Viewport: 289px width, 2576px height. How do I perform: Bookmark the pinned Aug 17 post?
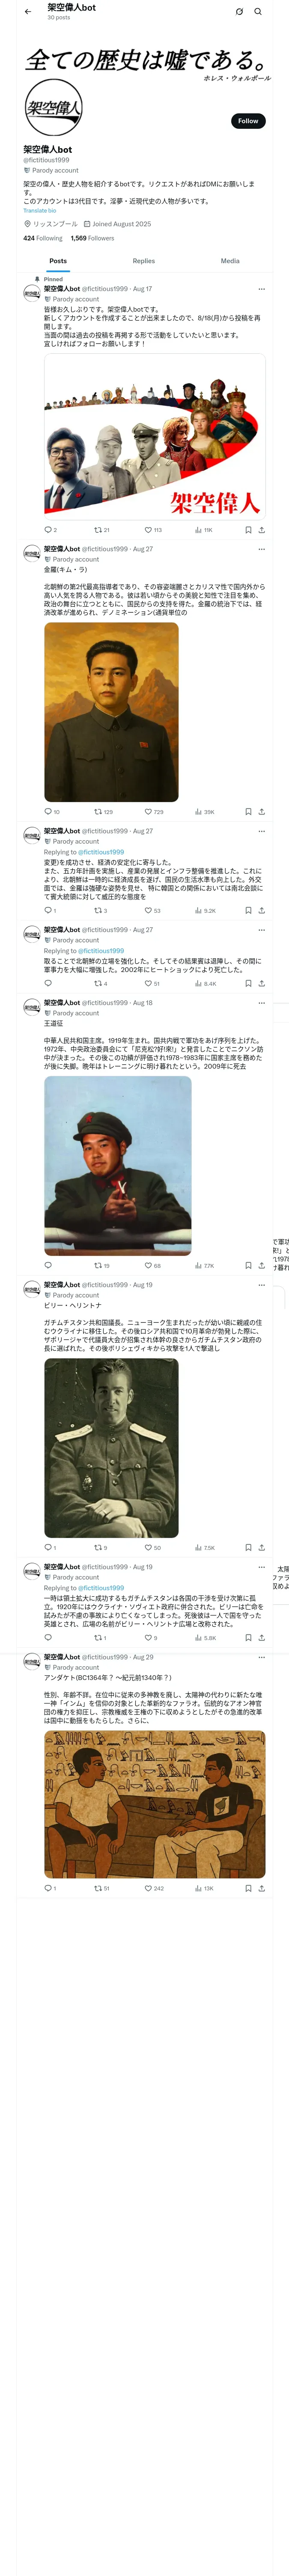point(248,530)
